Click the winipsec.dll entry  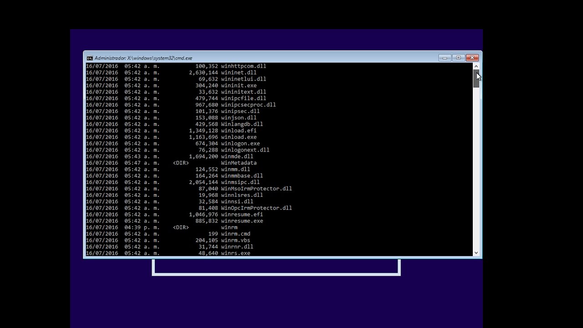pos(240,111)
